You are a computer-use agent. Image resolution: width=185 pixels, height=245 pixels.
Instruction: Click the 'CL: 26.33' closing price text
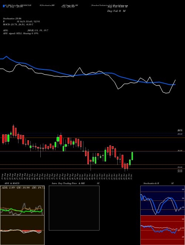(68, 7)
